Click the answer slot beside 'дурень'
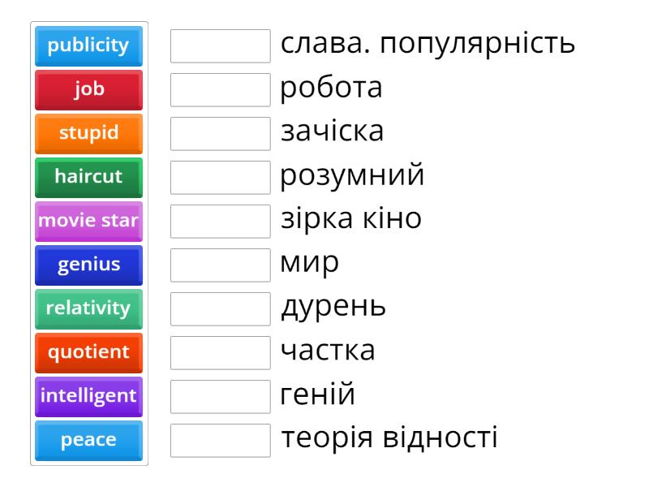The image size is (649, 487). (221, 309)
